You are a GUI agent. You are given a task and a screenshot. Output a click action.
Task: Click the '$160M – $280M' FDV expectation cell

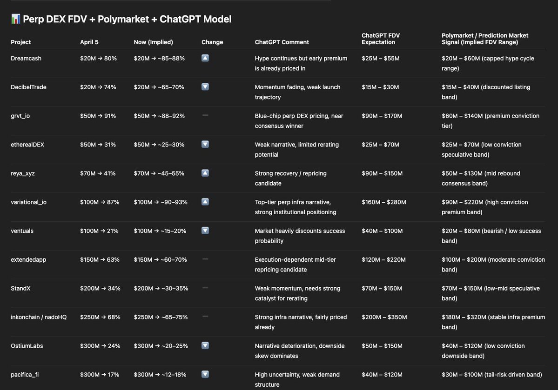[384, 202]
